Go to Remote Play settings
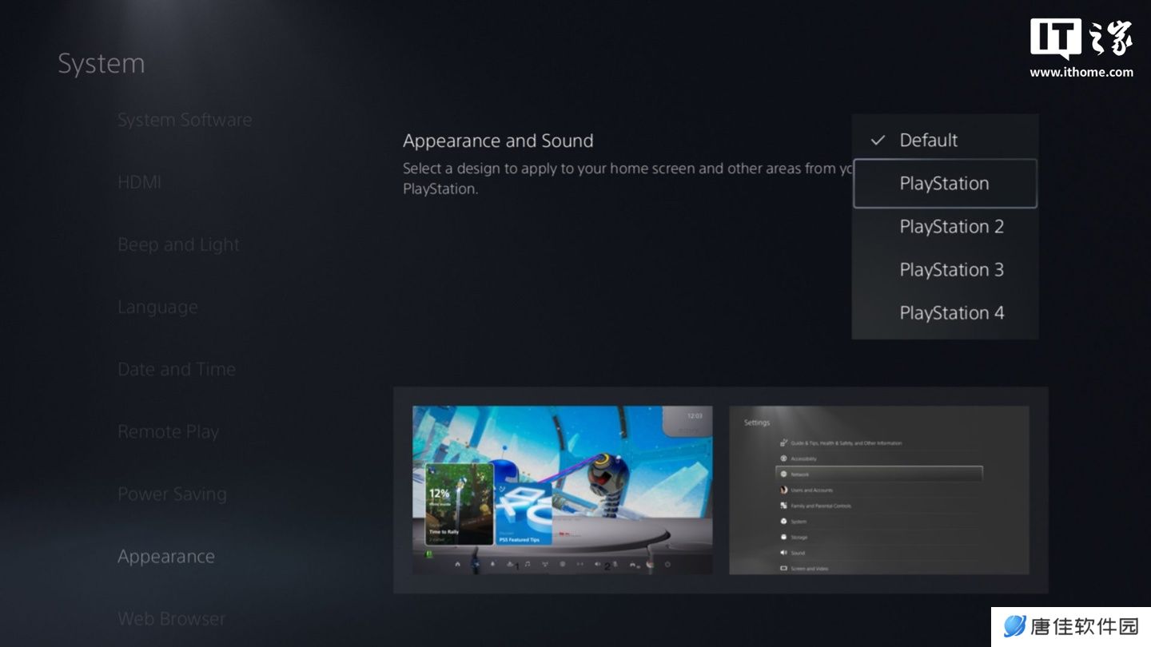Image resolution: width=1151 pixels, height=647 pixels. click(168, 431)
